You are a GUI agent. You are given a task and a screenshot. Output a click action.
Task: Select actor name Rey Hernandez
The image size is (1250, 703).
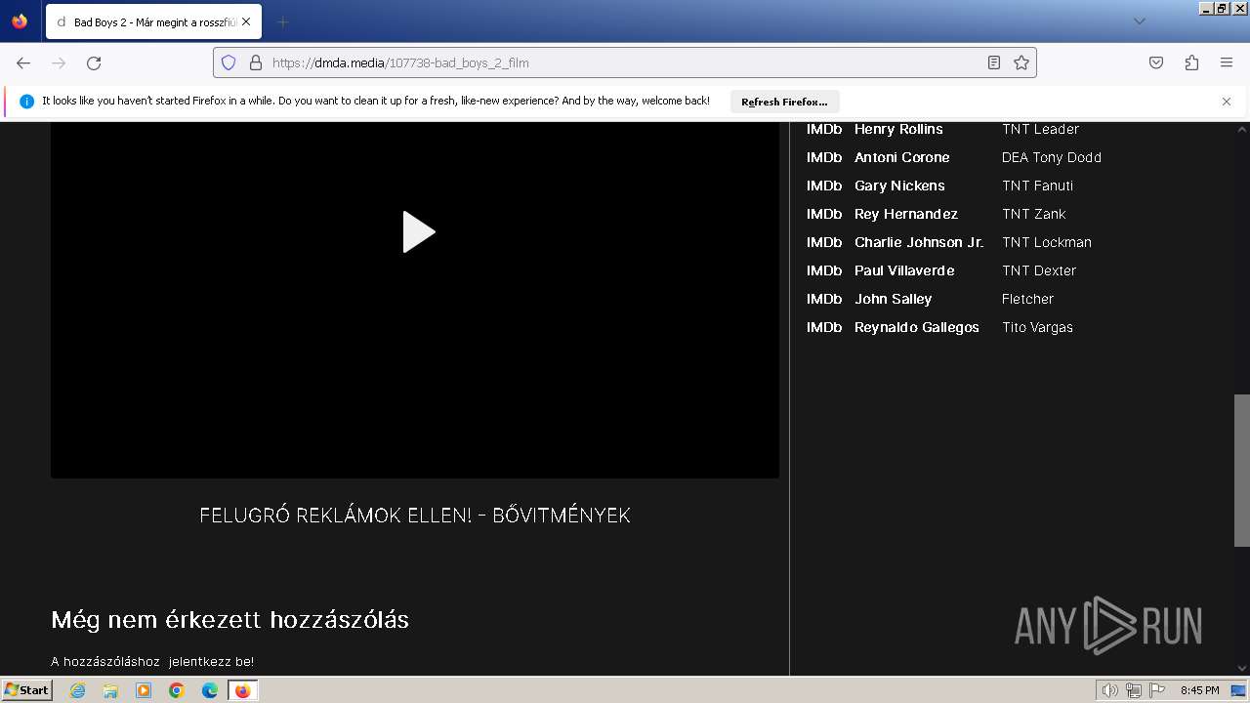(906, 214)
